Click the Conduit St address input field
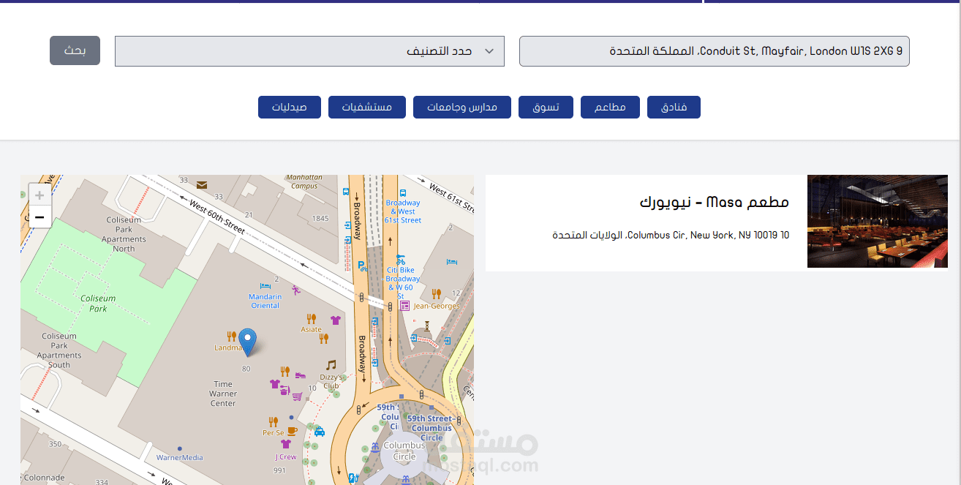The image size is (961, 485). click(715, 51)
